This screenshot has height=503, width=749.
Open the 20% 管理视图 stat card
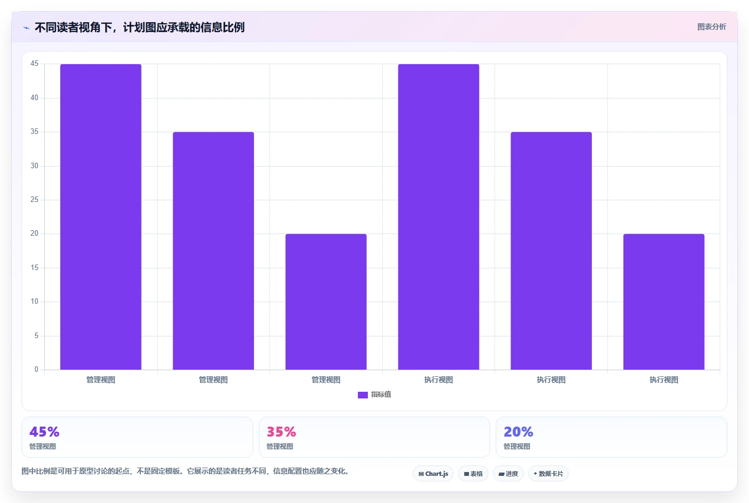click(611, 437)
